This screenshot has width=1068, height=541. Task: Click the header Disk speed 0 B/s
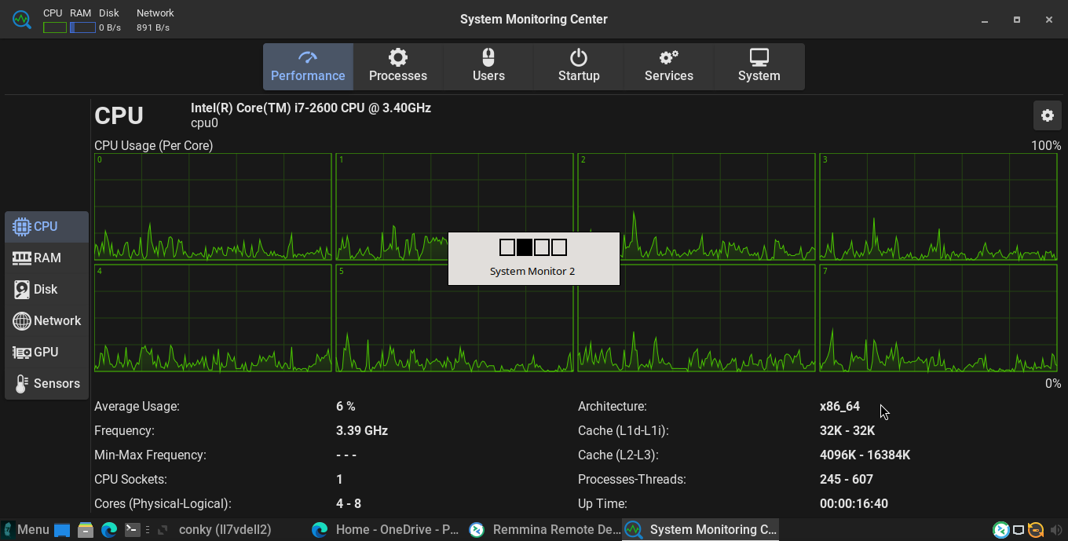pyautogui.click(x=110, y=27)
